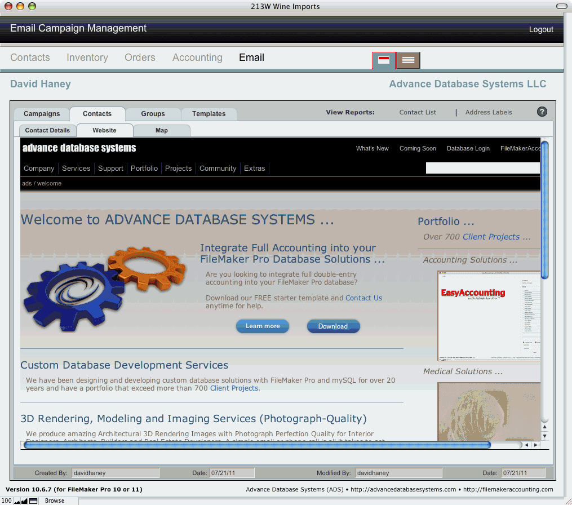Select the Website sub-tab
Screen dimensions: 572x505
click(x=104, y=130)
